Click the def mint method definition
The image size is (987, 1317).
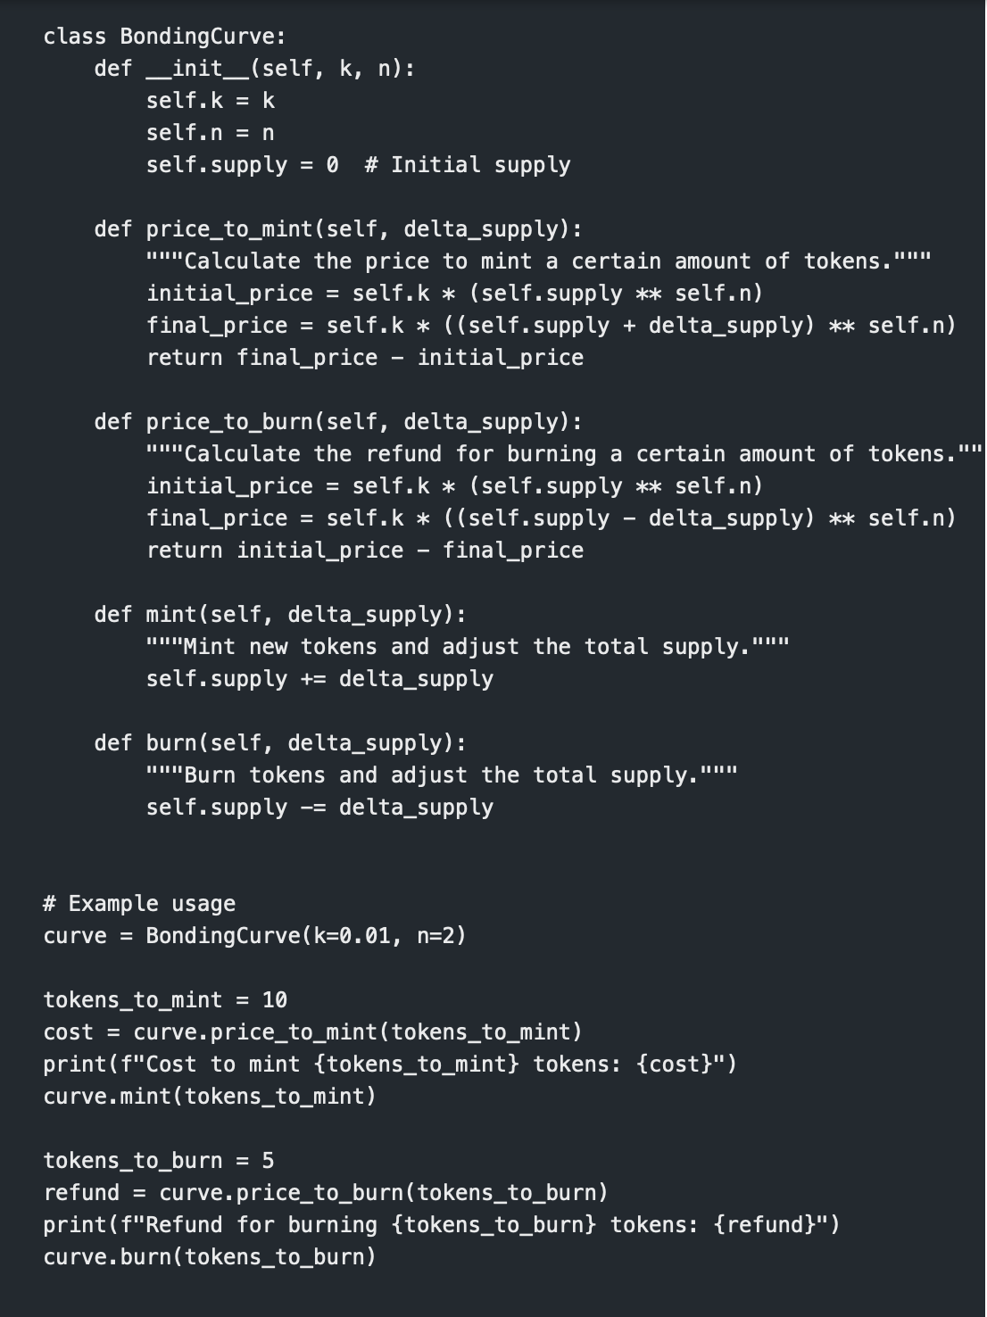[x=280, y=615]
